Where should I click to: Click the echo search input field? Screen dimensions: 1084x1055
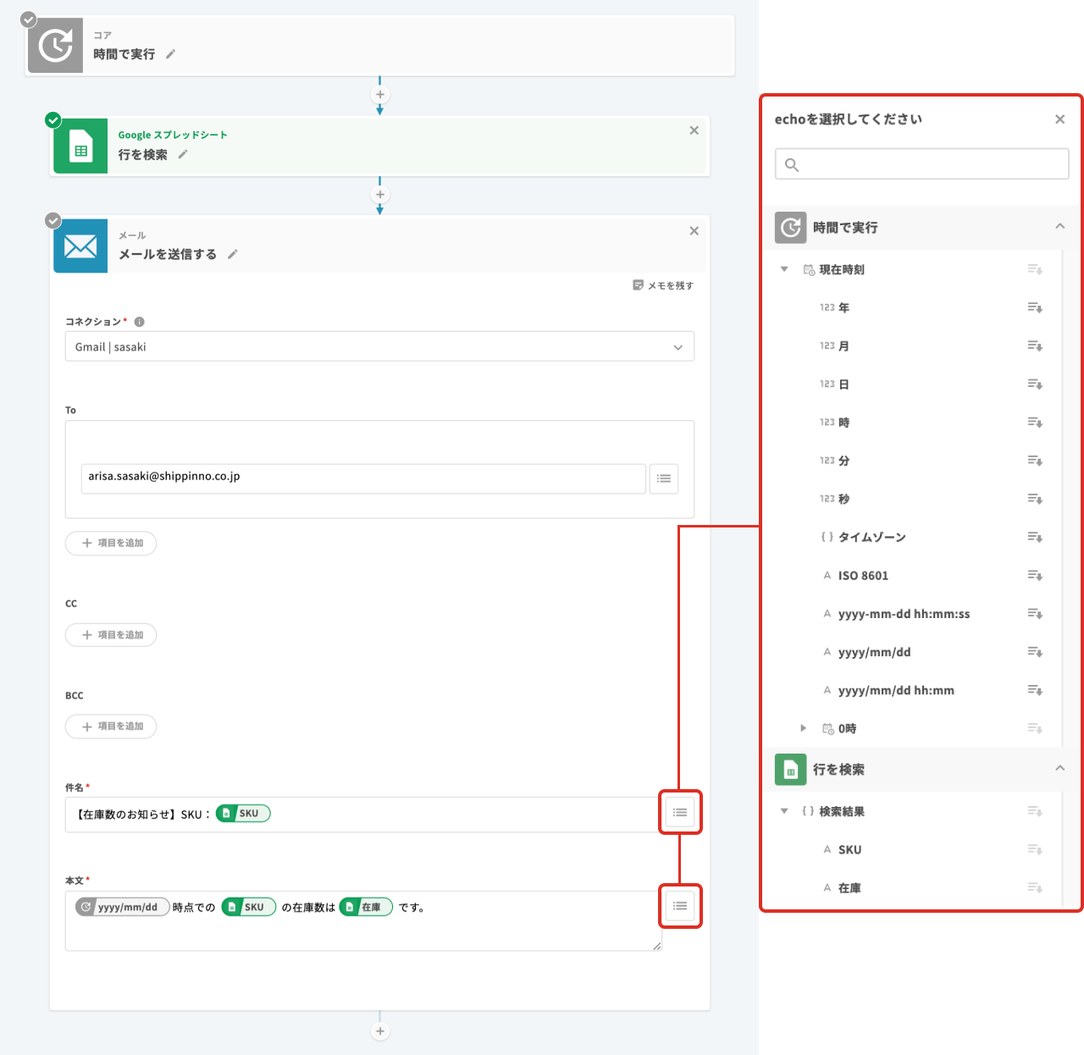click(921, 164)
